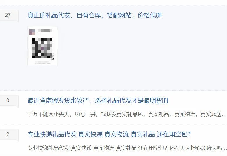Open the post titled 真正的礼品代发，自有仓库

[x=95, y=15]
